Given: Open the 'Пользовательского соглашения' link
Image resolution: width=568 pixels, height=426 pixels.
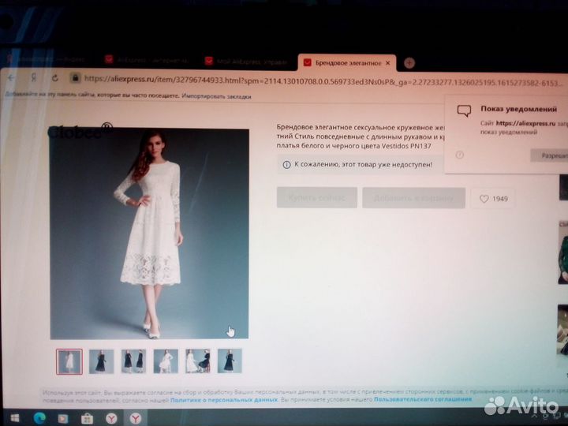Looking at the screenshot, I should (423, 400).
